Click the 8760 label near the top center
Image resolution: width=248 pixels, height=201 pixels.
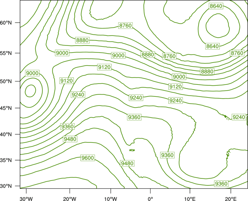pos(126,25)
